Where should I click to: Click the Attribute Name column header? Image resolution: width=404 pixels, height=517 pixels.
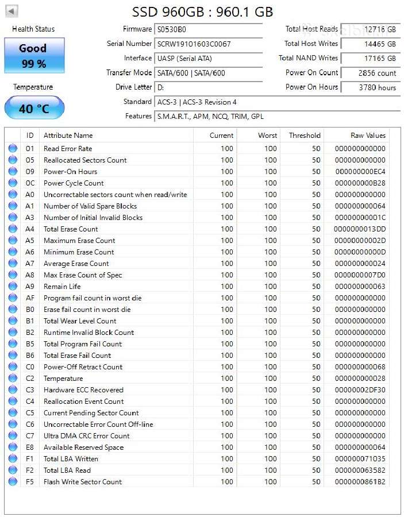117,135
